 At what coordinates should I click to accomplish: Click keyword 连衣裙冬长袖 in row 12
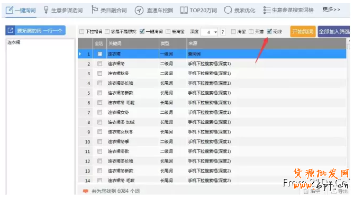[120, 161]
